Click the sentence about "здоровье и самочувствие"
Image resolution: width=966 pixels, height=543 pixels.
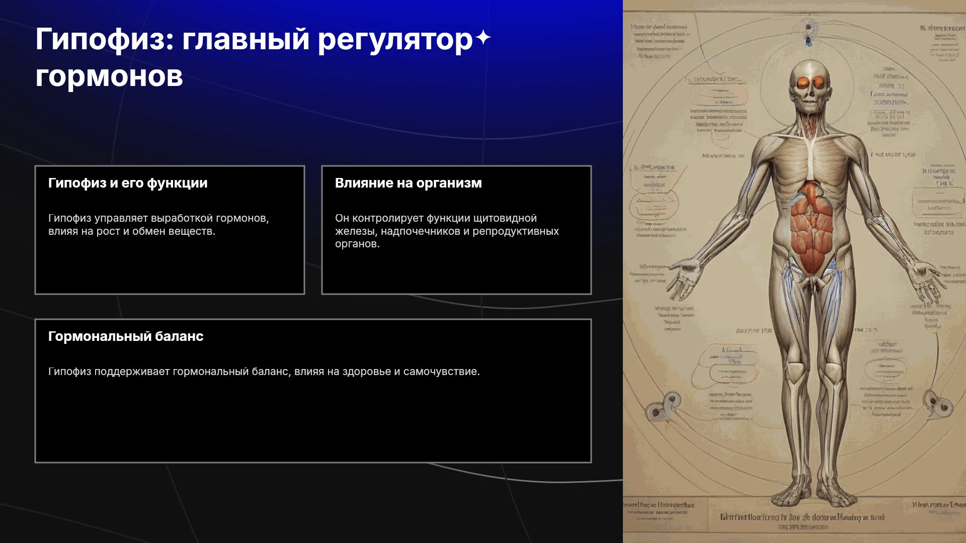point(264,372)
